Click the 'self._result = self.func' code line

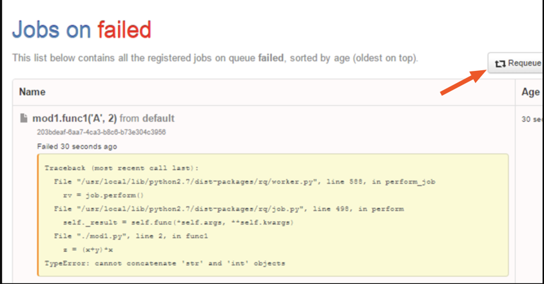(173, 222)
